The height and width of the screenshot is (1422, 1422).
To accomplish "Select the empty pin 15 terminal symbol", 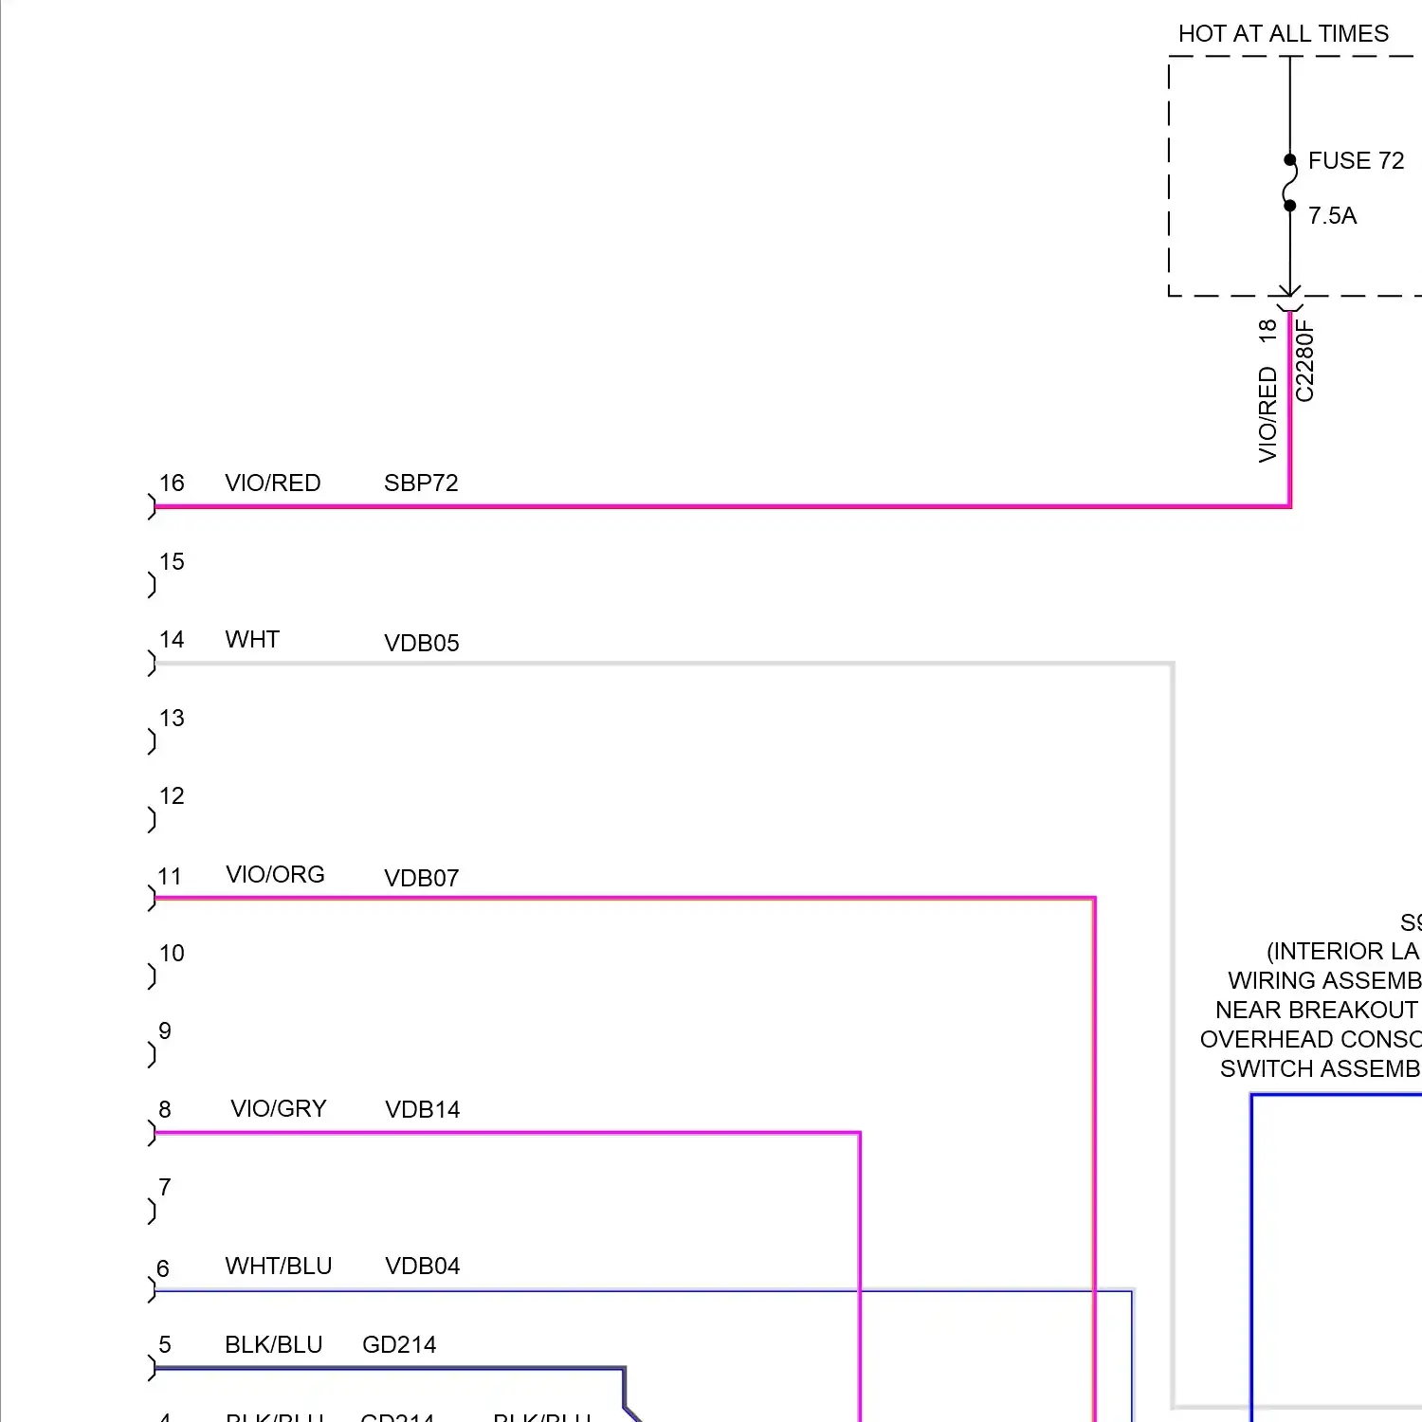I will [152, 583].
